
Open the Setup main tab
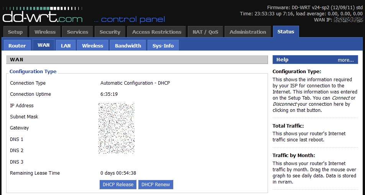(15, 32)
